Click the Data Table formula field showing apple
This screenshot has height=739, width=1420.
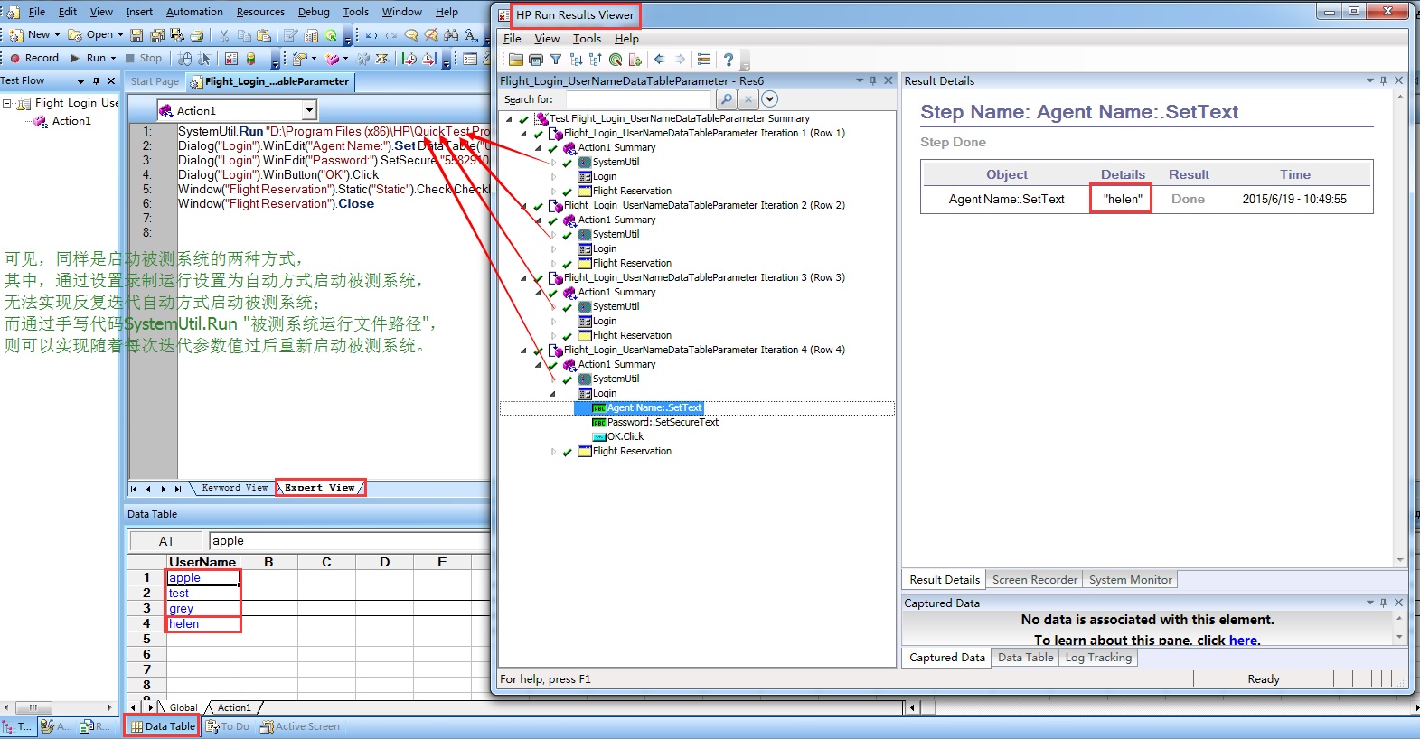[x=349, y=541]
